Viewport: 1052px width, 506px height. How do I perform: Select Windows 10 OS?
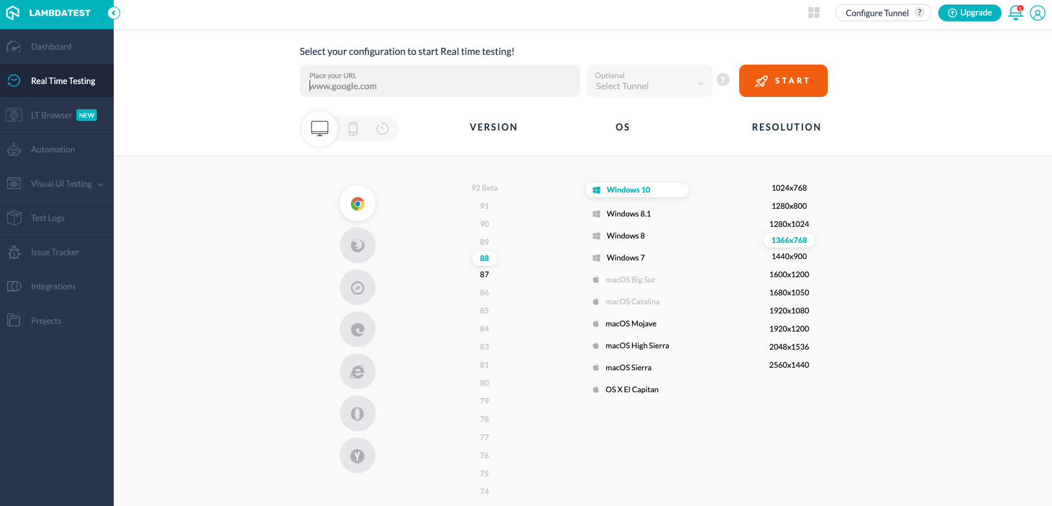pyautogui.click(x=637, y=190)
